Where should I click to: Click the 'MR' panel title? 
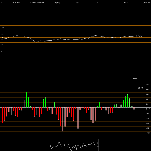pos(135,79)
